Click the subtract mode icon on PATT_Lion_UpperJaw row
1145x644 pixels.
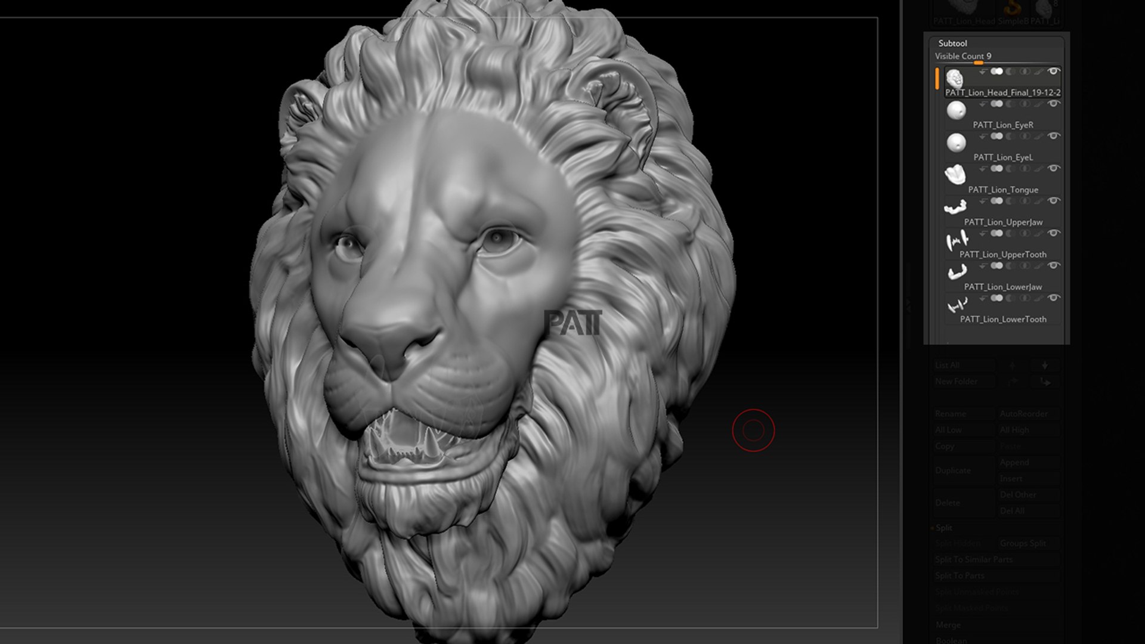[x=1010, y=201]
